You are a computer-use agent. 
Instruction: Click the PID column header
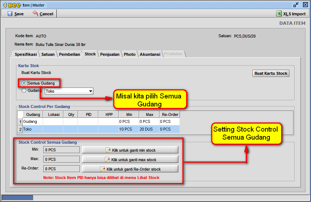[88, 114]
